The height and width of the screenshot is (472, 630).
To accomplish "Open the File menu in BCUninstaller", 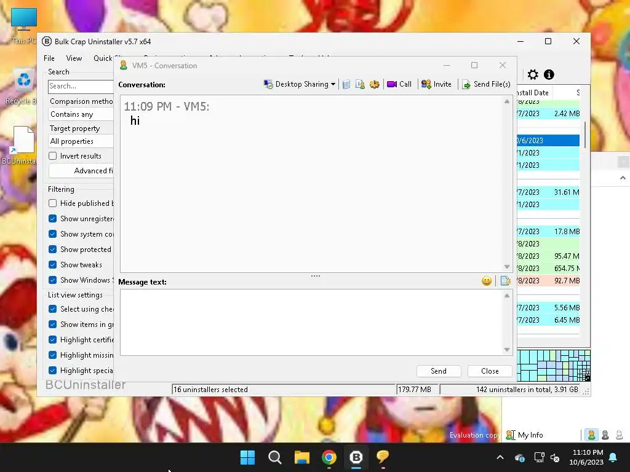I will pyautogui.click(x=49, y=58).
